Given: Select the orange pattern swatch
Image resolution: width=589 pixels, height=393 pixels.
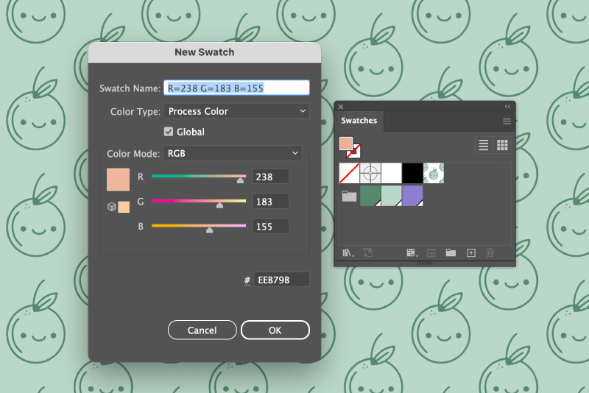Looking at the screenshot, I should click(x=434, y=173).
